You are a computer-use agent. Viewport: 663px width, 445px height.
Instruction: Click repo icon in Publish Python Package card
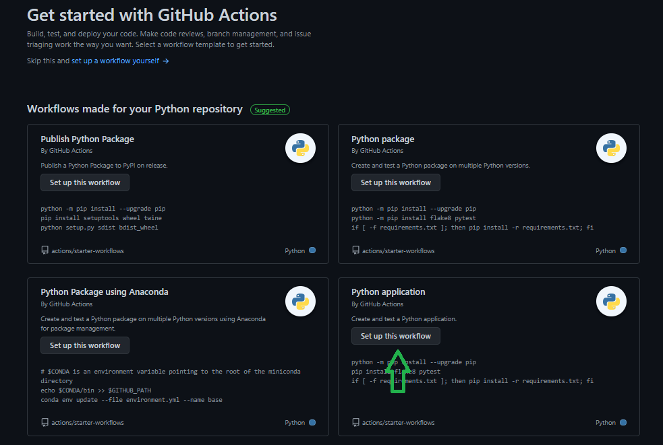[x=45, y=250]
